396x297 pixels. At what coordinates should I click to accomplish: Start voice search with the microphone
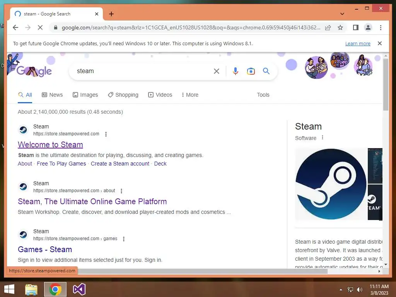(236, 71)
